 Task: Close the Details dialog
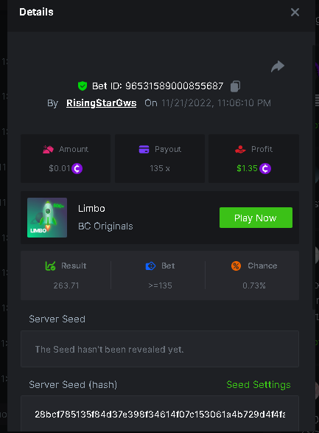(295, 12)
